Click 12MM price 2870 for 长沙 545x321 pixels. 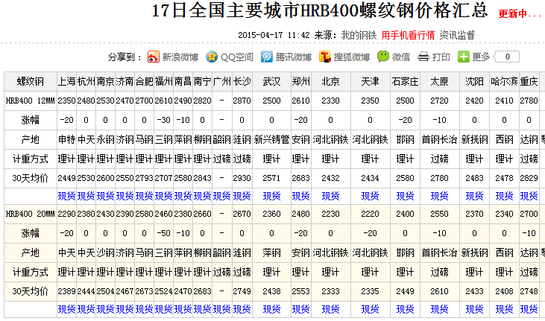tap(242, 101)
